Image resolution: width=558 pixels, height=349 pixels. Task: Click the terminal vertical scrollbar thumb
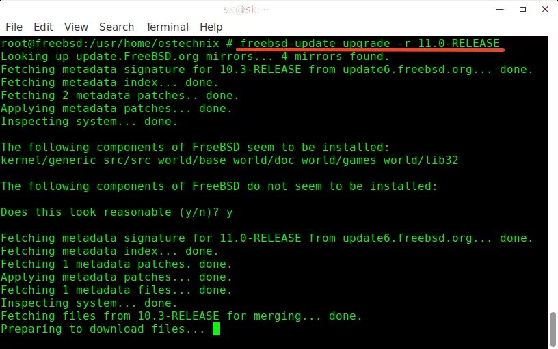coord(553,329)
